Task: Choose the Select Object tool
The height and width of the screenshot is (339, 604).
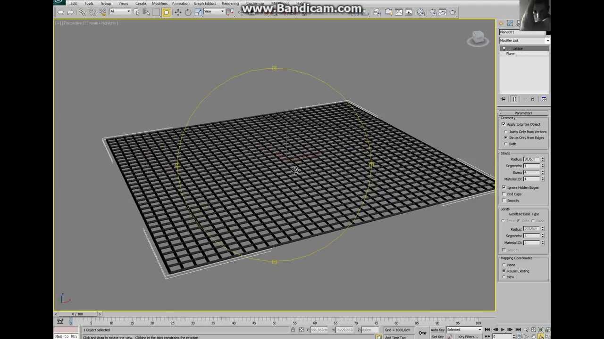Action: pyautogui.click(x=136, y=12)
